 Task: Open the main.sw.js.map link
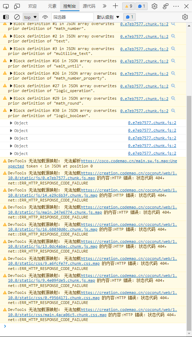129,161
